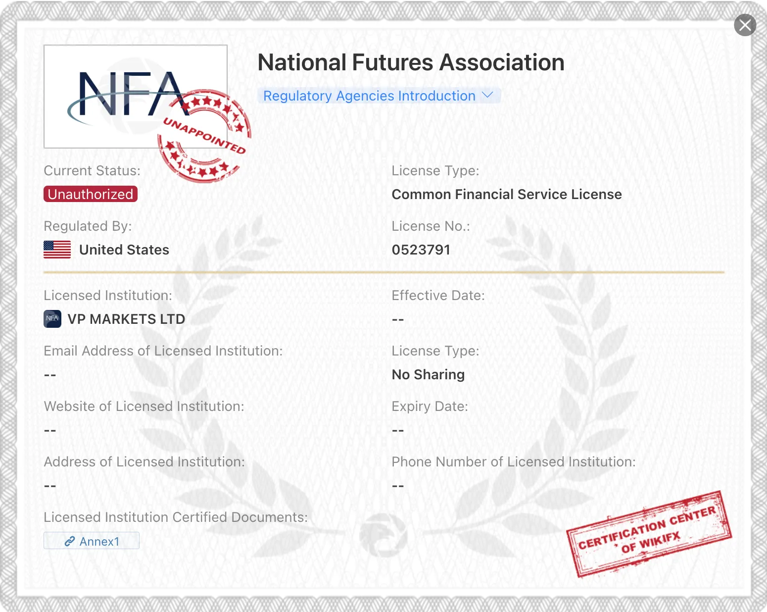The image size is (767, 612).
Task: Click the United States flag icon
Action: click(57, 250)
